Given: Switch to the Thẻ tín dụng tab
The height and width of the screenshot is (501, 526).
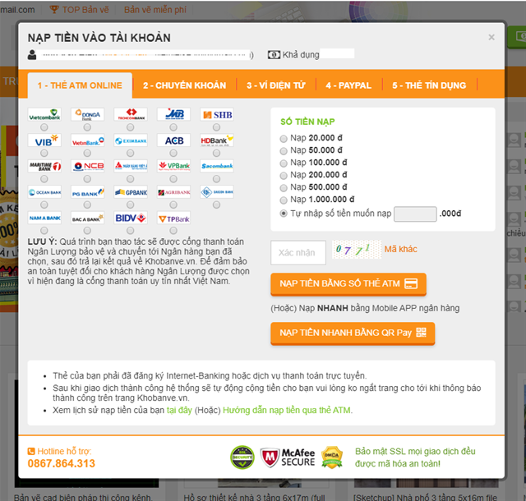Looking at the screenshot, I should [x=429, y=85].
